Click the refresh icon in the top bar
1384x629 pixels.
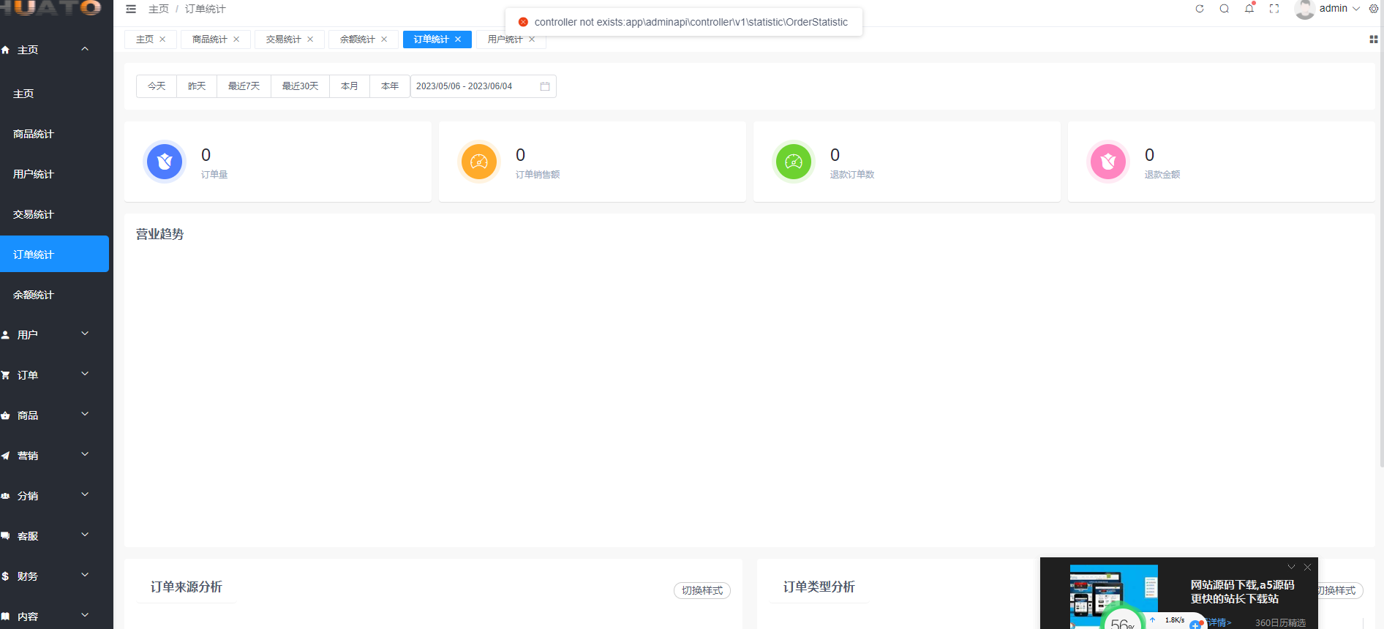pyautogui.click(x=1200, y=9)
